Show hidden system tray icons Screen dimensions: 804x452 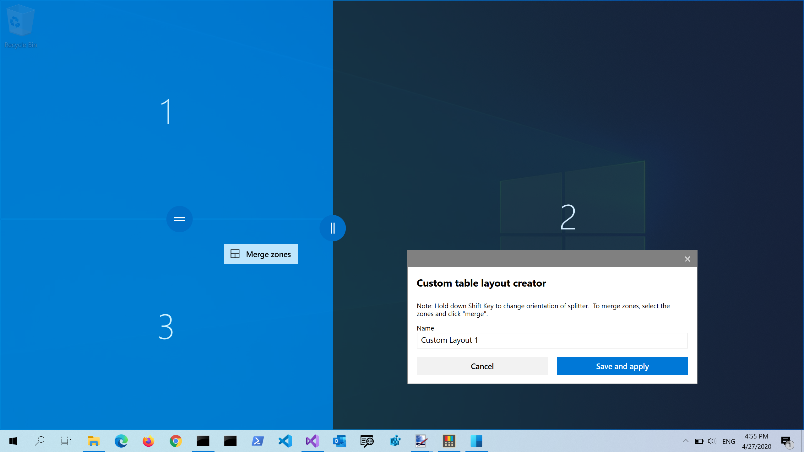[x=686, y=441]
